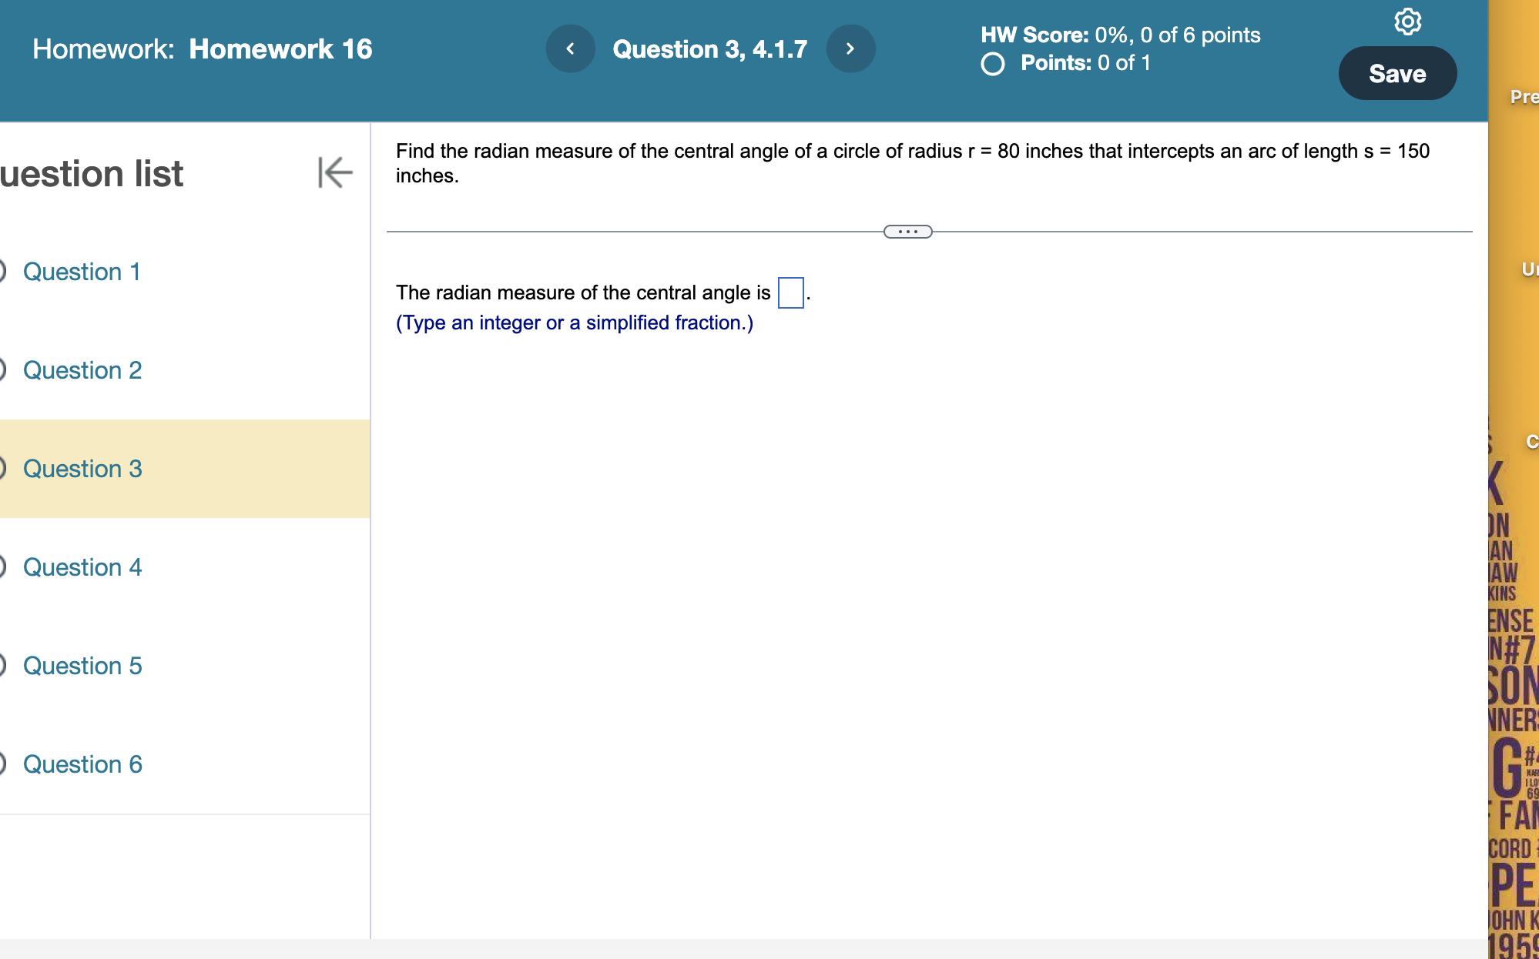Click Question 6 status circle
1539x959 pixels.
[2, 764]
